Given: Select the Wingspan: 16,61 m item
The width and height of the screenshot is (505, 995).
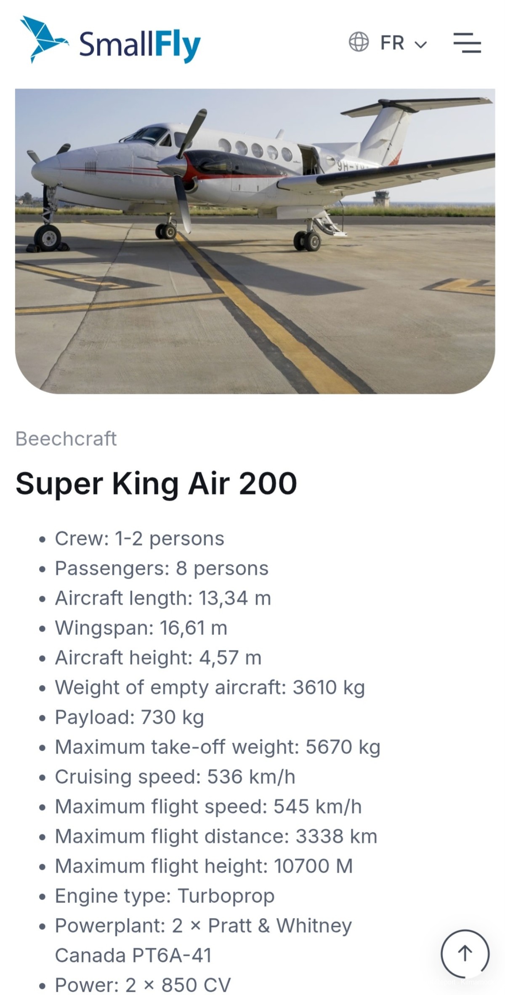Looking at the screenshot, I should click(141, 628).
